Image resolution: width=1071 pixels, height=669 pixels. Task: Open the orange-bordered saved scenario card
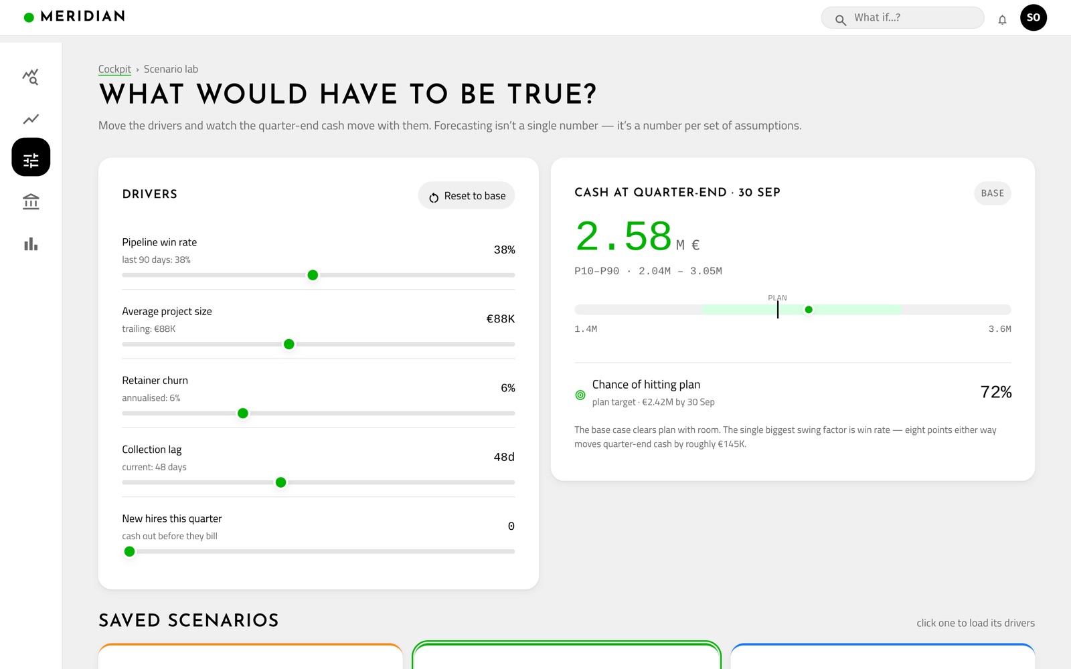pyautogui.click(x=250, y=656)
